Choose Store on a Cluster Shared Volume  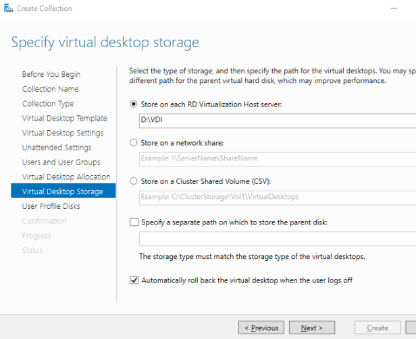tap(133, 180)
